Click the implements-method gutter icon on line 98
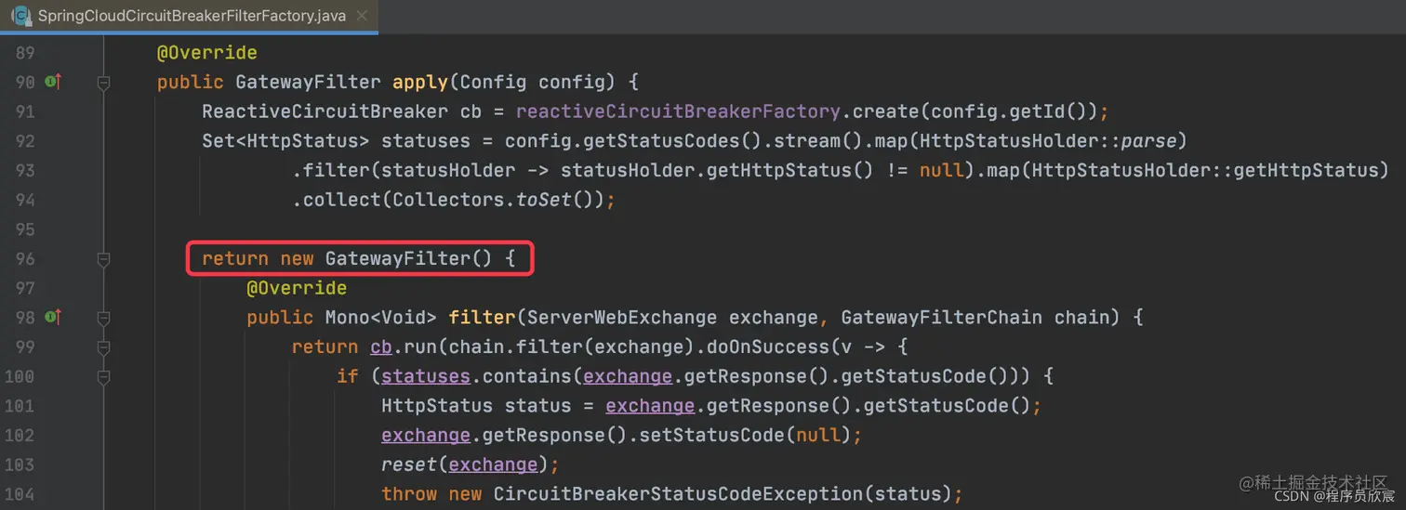This screenshot has height=510, width=1406. click(x=53, y=318)
